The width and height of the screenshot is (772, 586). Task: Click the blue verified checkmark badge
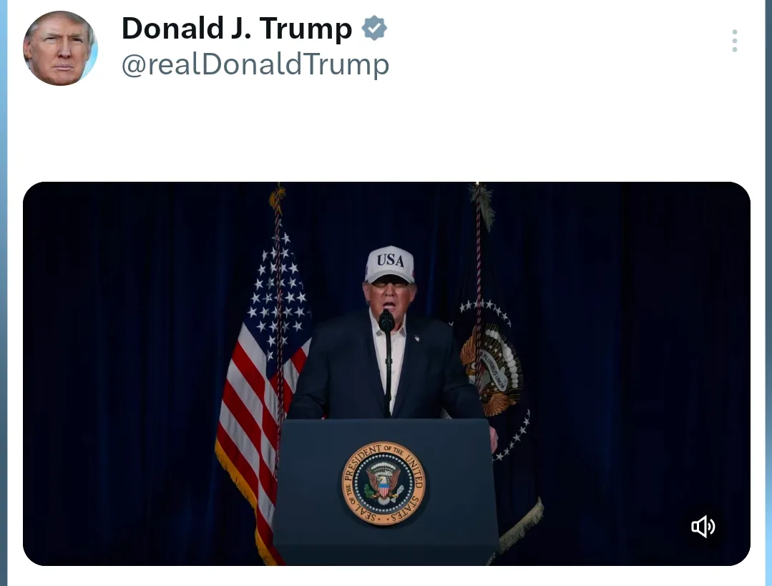(x=374, y=28)
